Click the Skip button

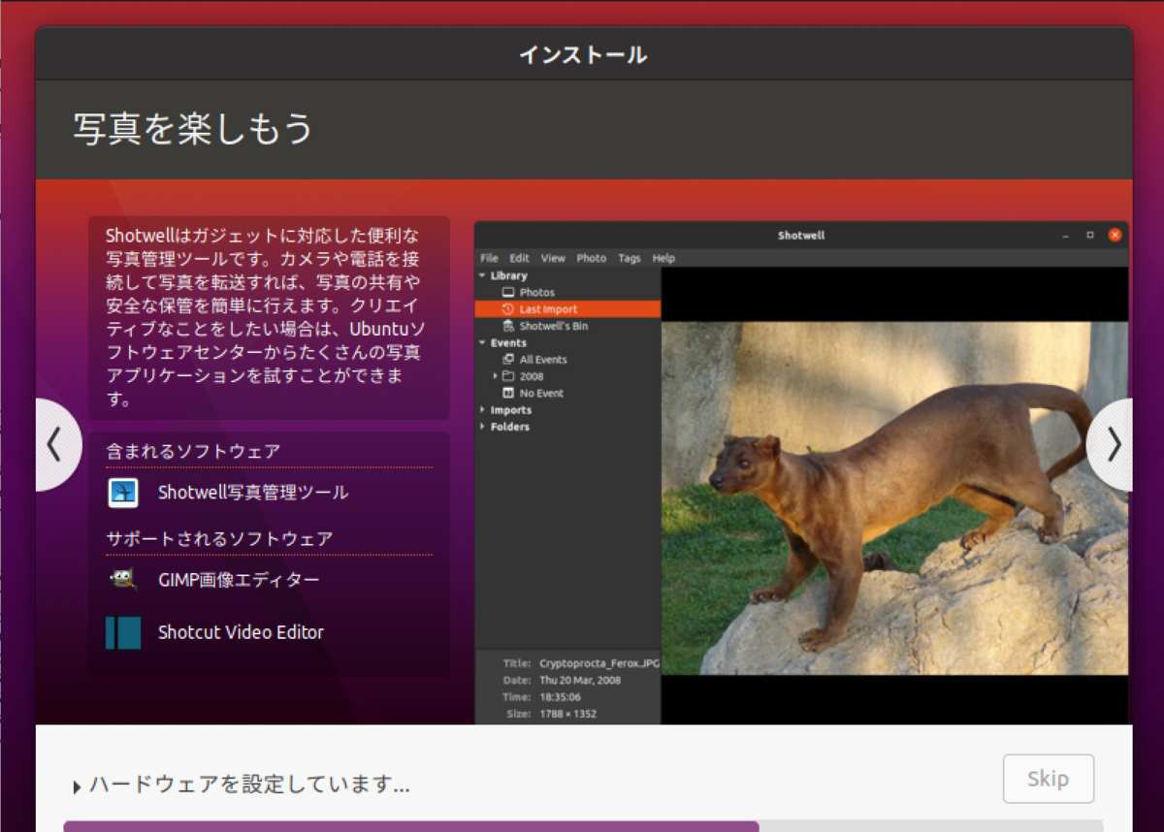pos(1049,779)
